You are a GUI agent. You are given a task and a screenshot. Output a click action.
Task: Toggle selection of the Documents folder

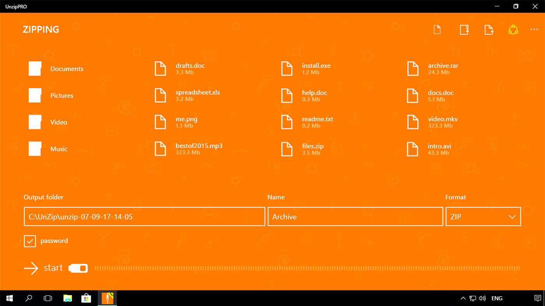coord(35,68)
